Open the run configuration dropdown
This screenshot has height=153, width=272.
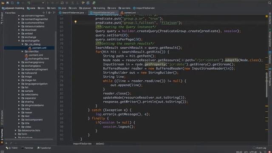[38, 3]
